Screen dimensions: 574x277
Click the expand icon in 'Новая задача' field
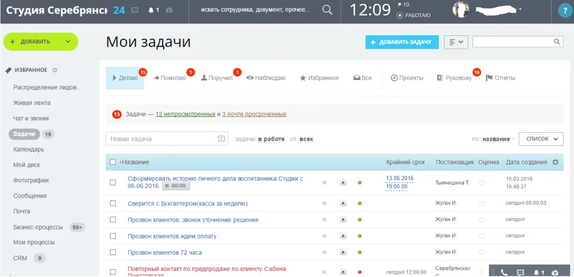coord(221,139)
